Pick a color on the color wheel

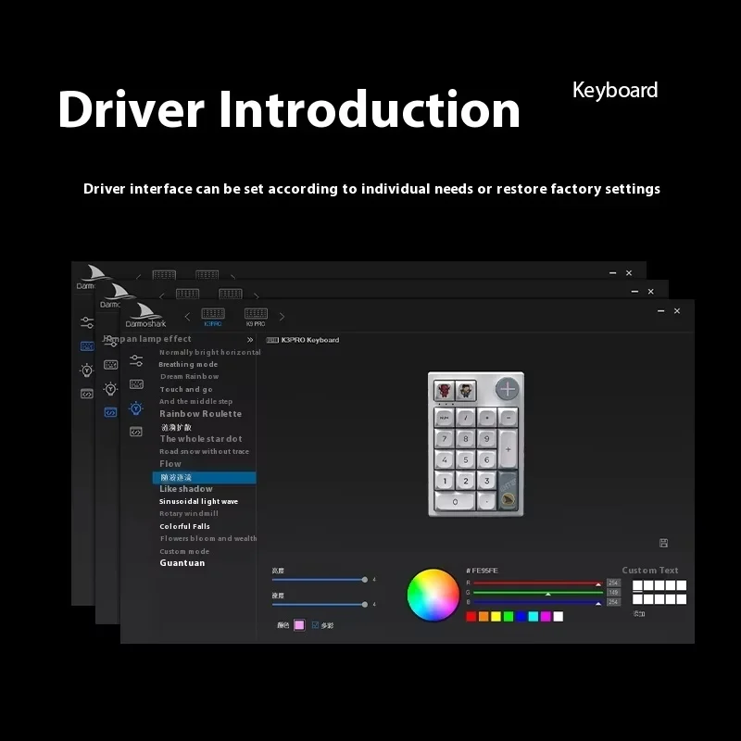tap(433, 595)
